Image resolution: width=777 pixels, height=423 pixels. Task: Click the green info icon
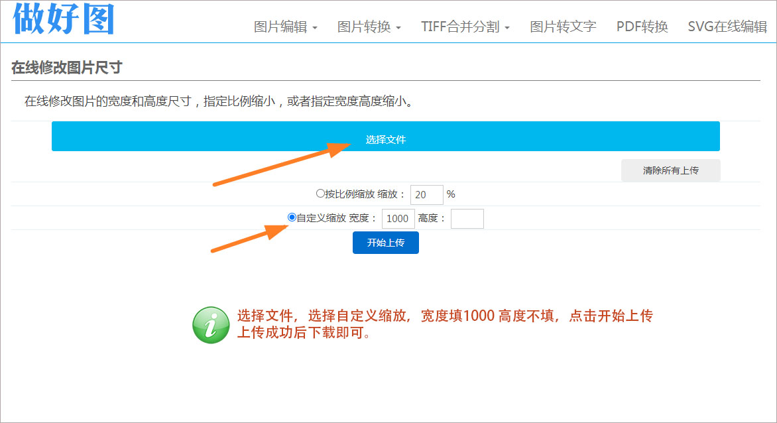click(x=211, y=325)
